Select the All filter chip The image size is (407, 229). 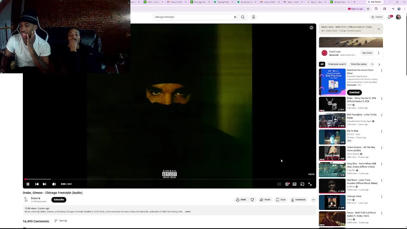tap(322, 64)
